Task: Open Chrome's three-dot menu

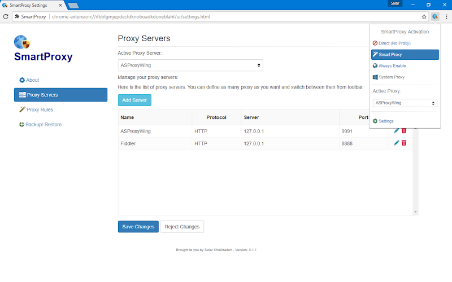Action: click(x=446, y=17)
